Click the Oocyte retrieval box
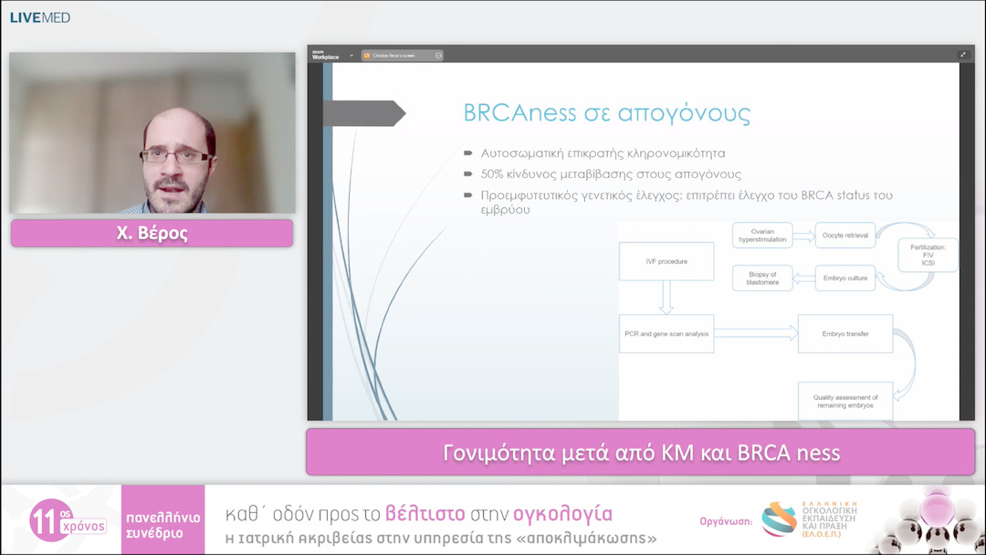Image resolution: width=986 pixels, height=555 pixels. pyautogui.click(x=845, y=236)
